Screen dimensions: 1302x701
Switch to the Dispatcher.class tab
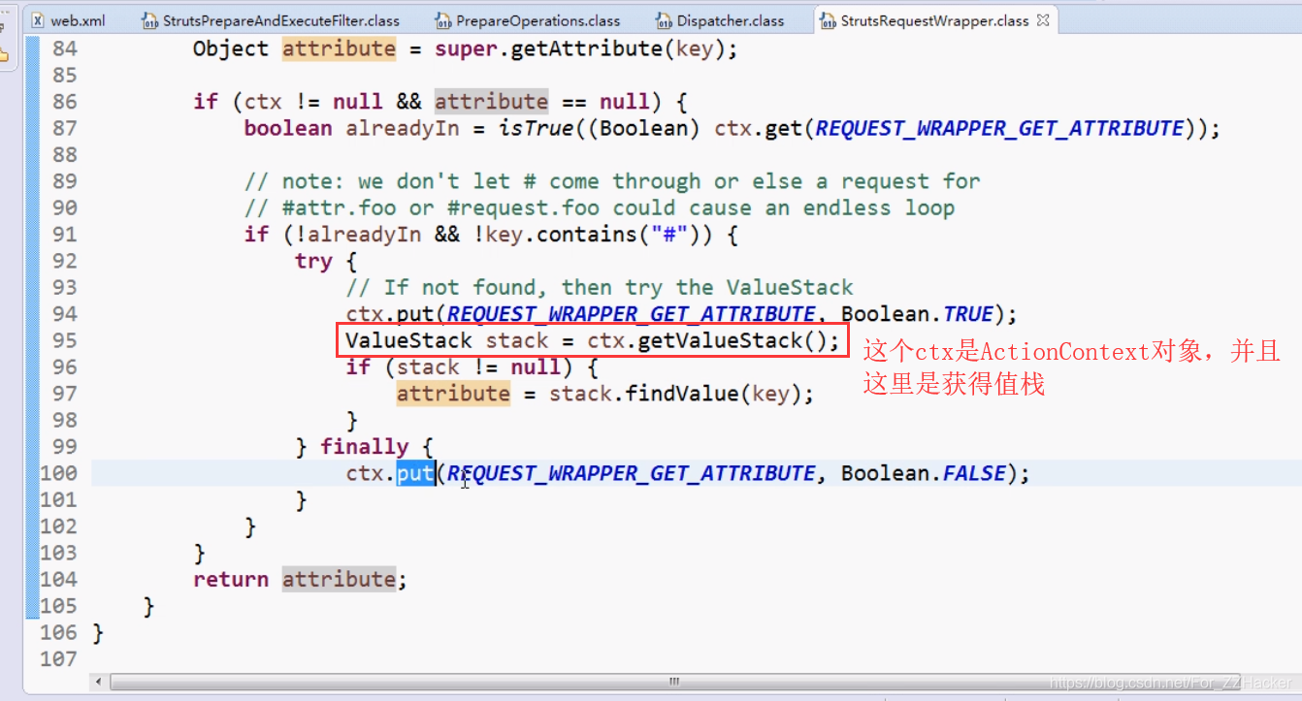click(x=730, y=19)
